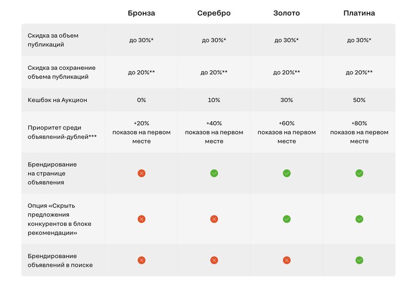Image resolution: width=409 pixels, height=284 pixels.
Task: Click green check for Золото hide competitors option
Action: click(x=287, y=219)
